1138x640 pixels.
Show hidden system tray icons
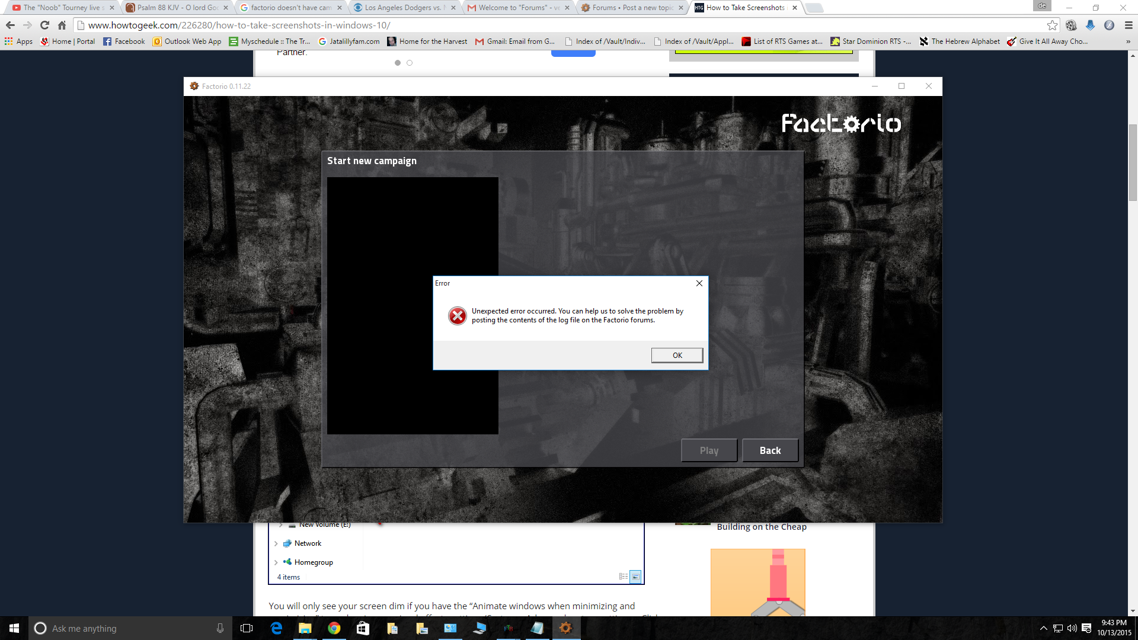coord(1043,628)
